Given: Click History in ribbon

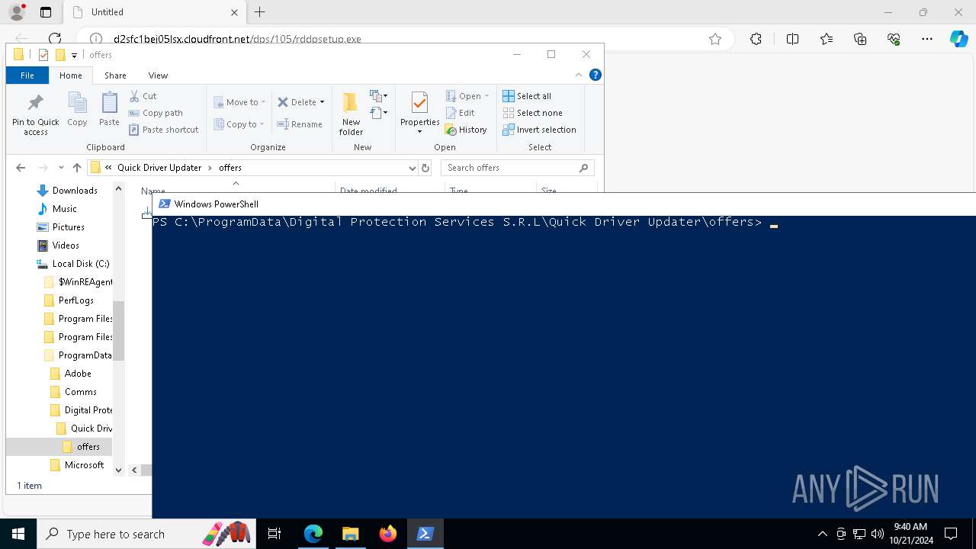Looking at the screenshot, I should tap(466, 130).
